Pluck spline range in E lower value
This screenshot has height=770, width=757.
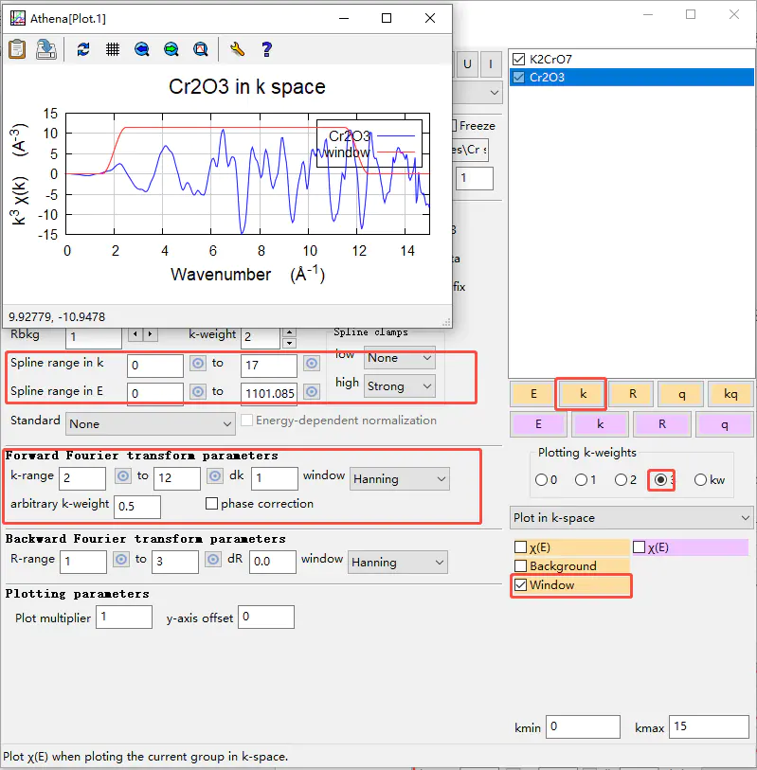pyautogui.click(x=198, y=392)
